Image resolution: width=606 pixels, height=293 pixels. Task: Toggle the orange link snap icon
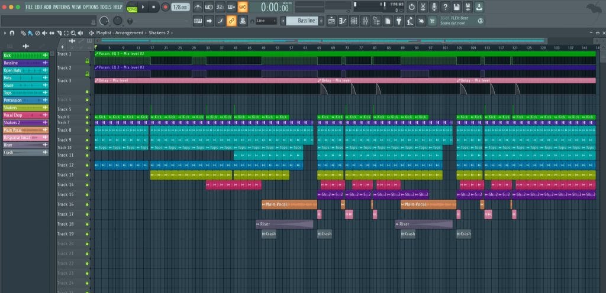point(231,21)
